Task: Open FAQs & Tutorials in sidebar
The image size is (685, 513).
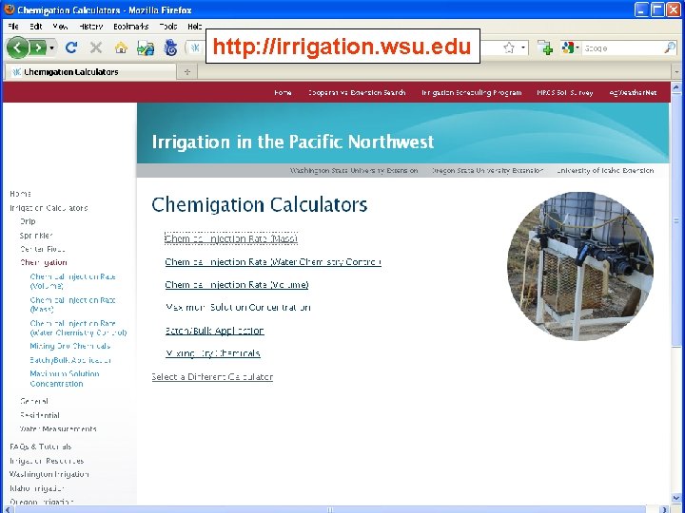Action: click(40, 446)
